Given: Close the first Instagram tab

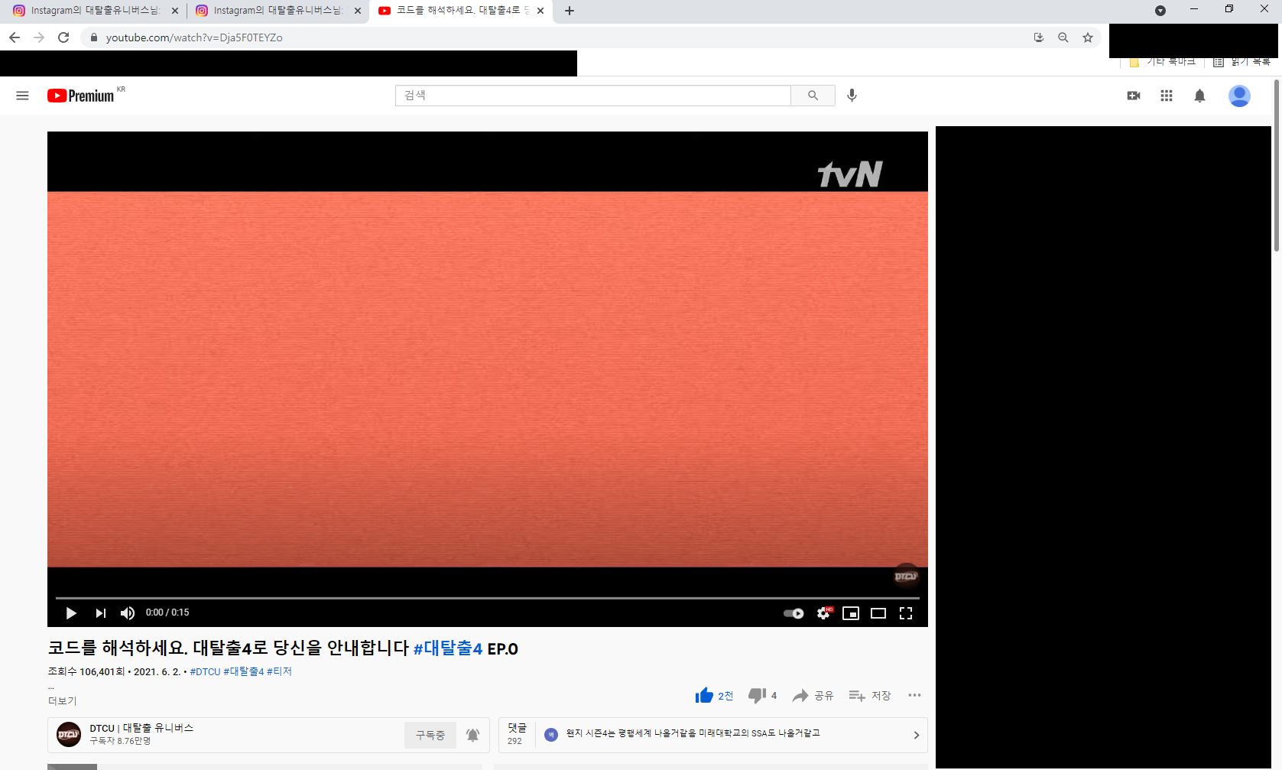Looking at the screenshot, I should (x=175, y=11).
